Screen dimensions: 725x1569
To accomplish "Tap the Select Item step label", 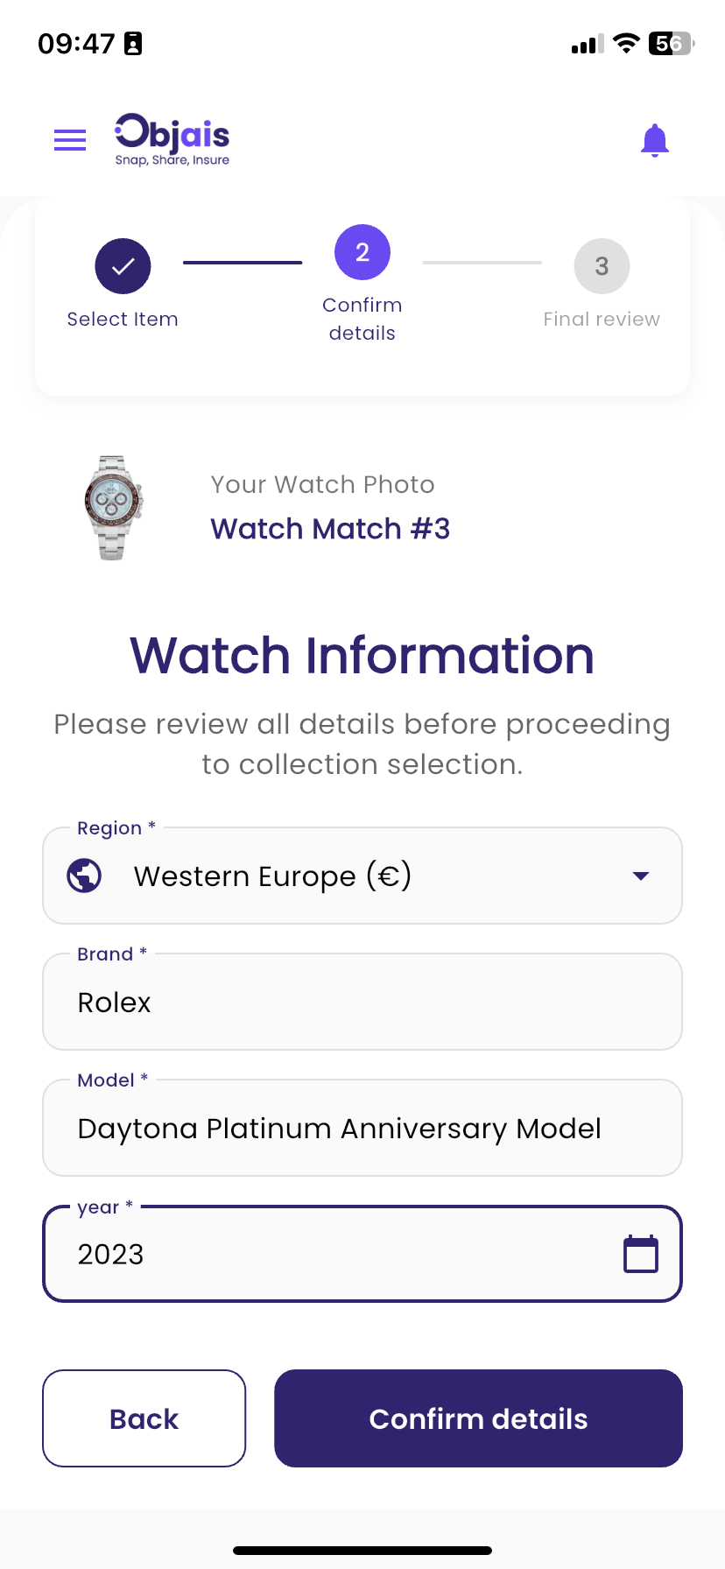I will point(123,320).
